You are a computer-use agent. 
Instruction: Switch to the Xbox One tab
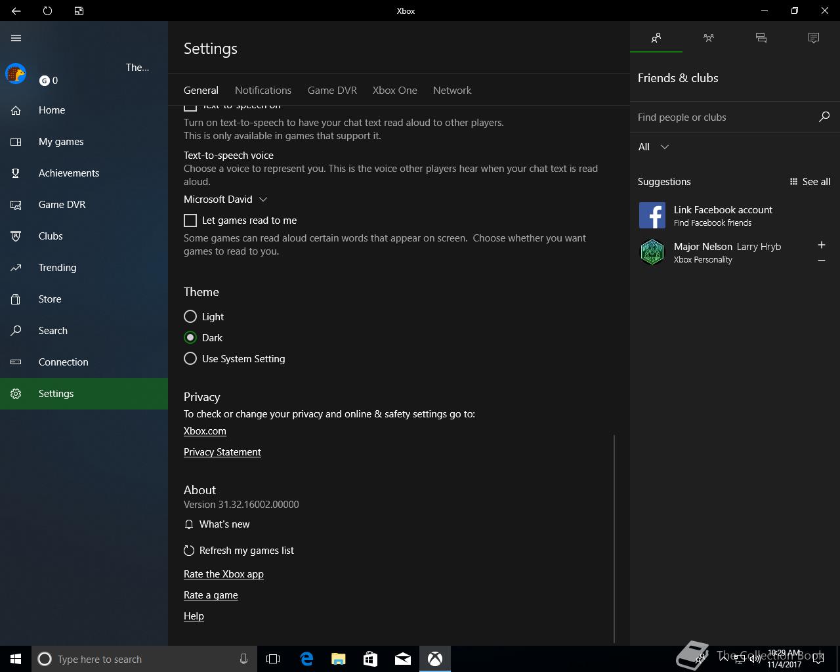pos(395,90)
